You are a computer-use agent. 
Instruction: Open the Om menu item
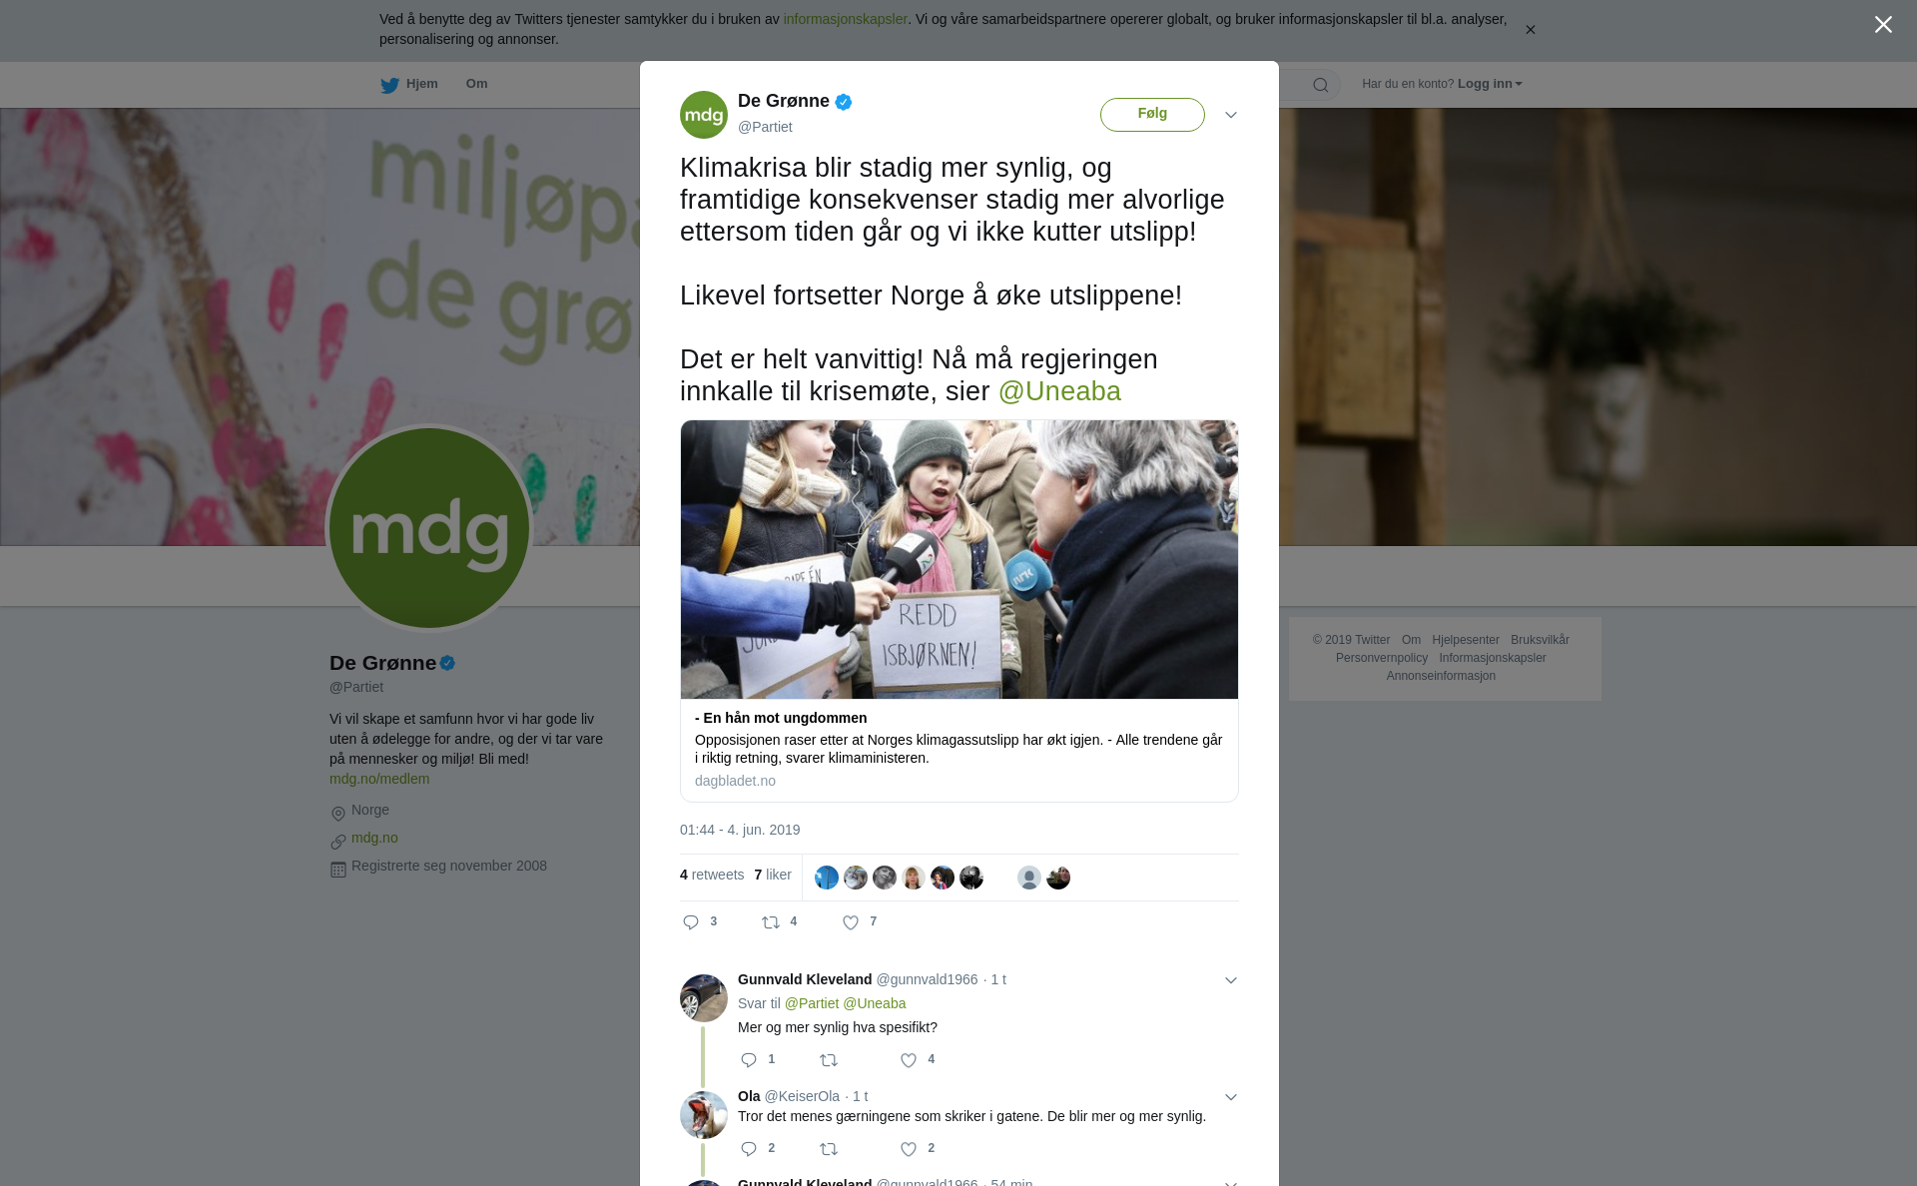coord(476,84)
